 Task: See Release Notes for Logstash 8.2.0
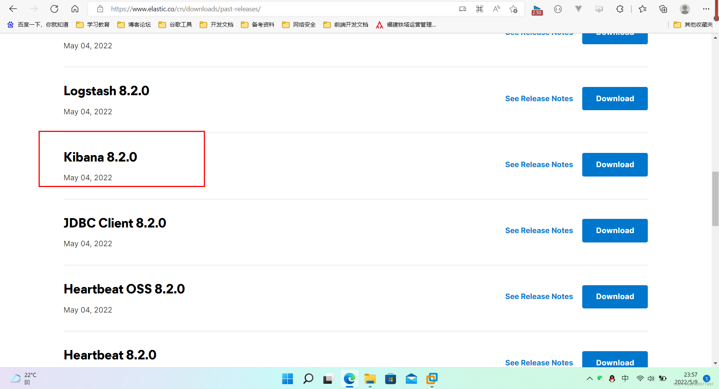pyautogui.click(x=539, y=99)
